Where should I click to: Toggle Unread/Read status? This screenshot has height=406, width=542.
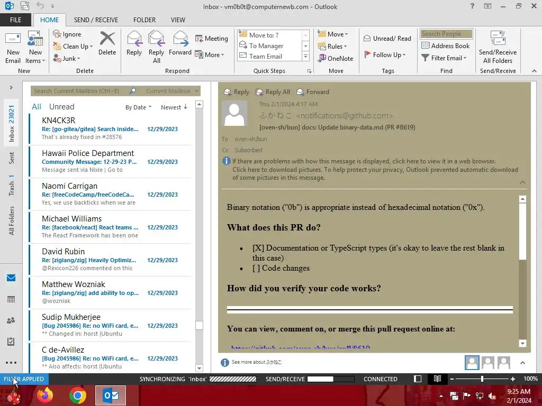click(x=387, y=38)
